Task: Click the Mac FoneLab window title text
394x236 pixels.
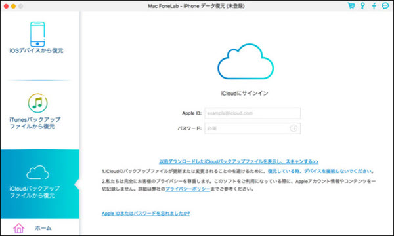Action: pos(196,6)
